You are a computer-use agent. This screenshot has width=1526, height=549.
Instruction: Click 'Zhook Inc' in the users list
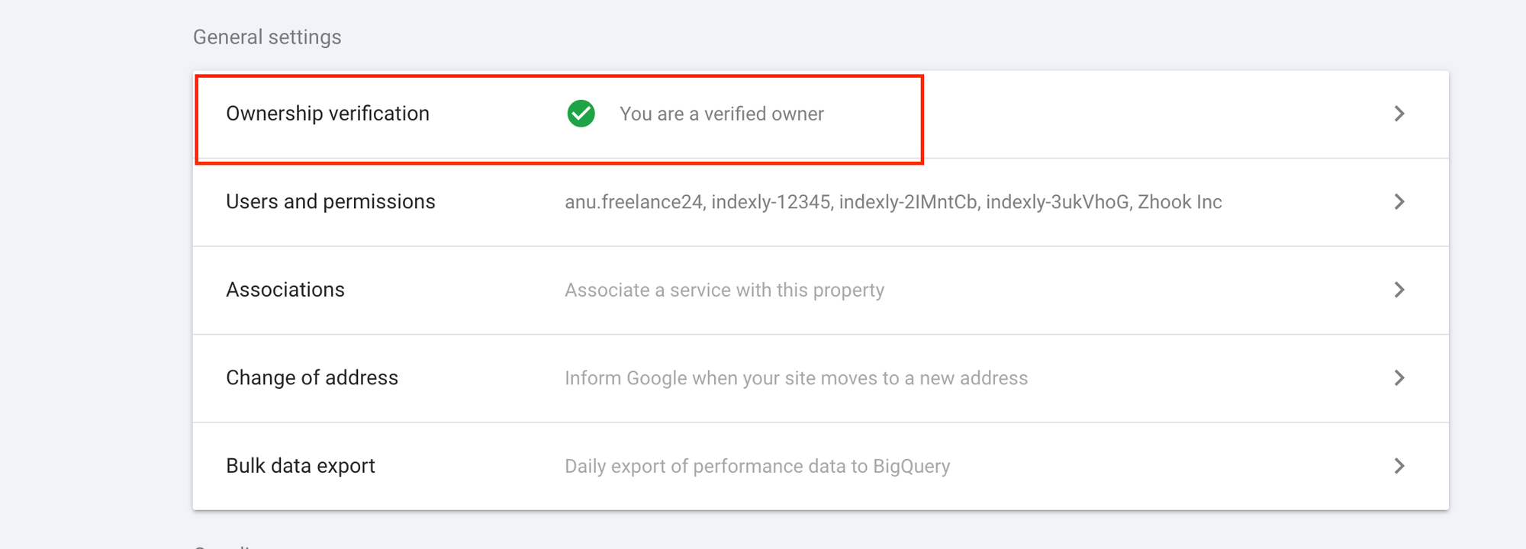point(1180,202)
